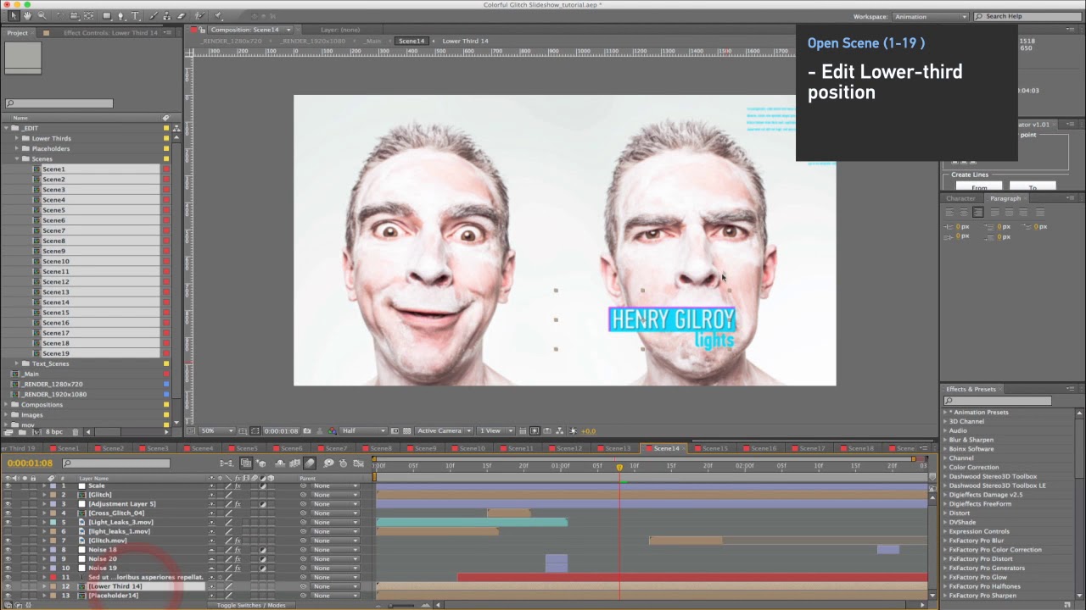Click the label color swatch of layer 11

click(x=53, y=578)
